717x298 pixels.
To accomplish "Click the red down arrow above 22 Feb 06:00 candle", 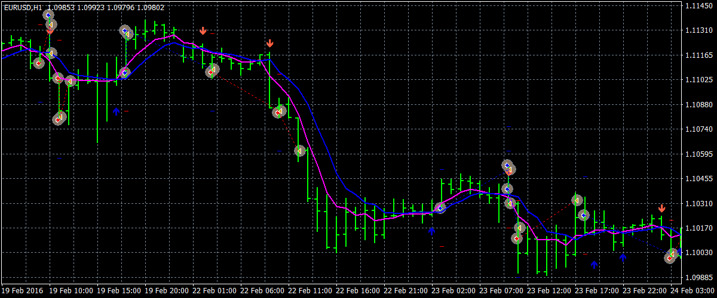I will click(x=270, y=43).
